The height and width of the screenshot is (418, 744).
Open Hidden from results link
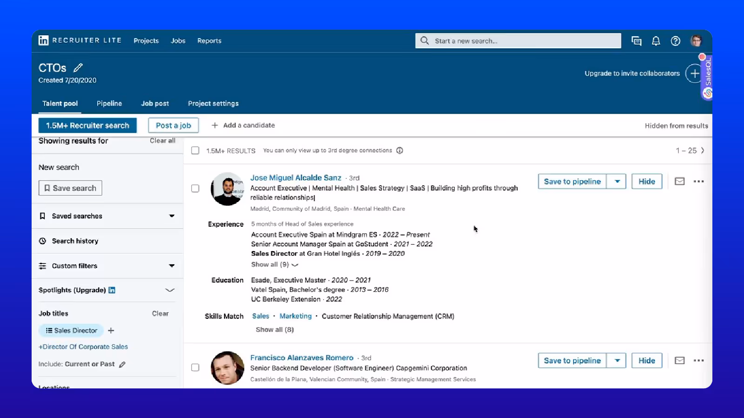point(676,126)
